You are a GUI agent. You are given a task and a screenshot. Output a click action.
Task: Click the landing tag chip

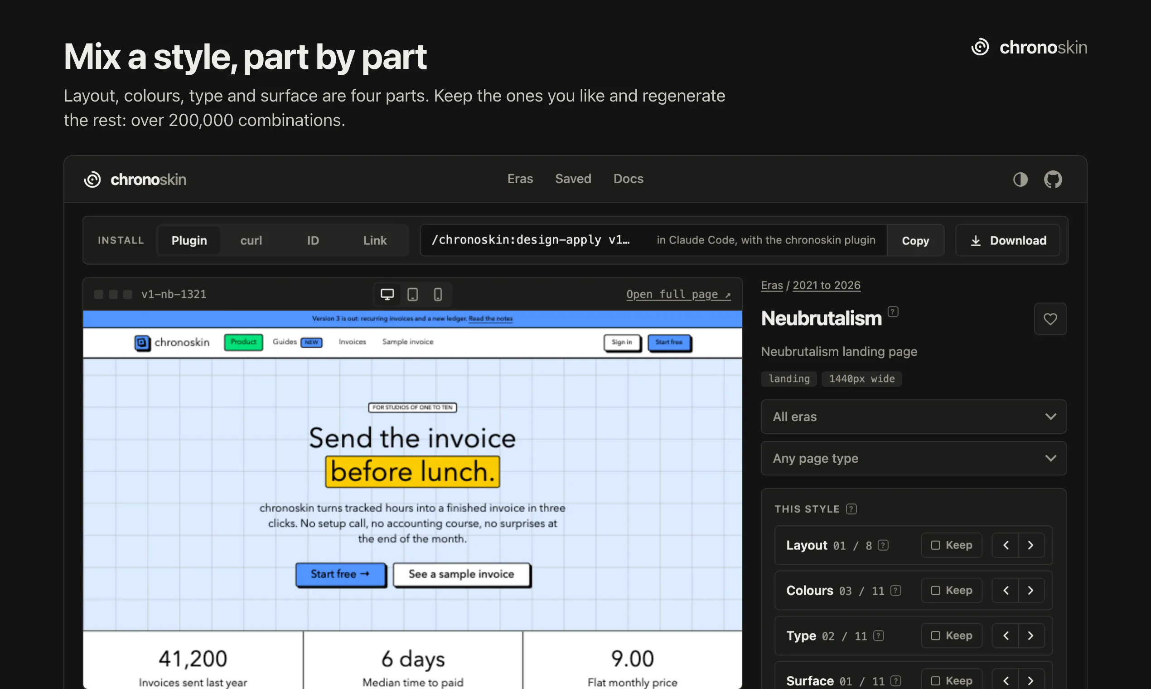pos(789,379)
